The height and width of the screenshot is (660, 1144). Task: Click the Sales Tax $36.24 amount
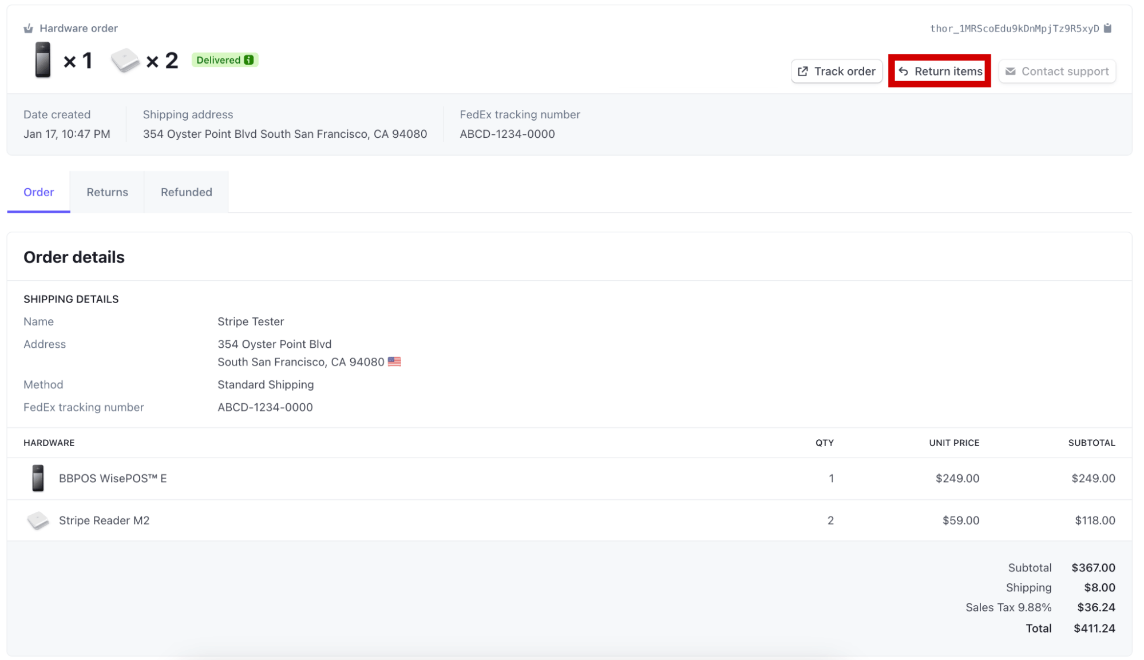1096,607
